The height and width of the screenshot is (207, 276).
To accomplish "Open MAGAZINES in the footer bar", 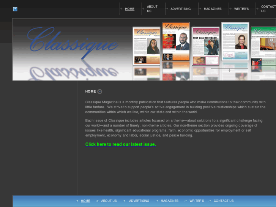I will [169, 201].
